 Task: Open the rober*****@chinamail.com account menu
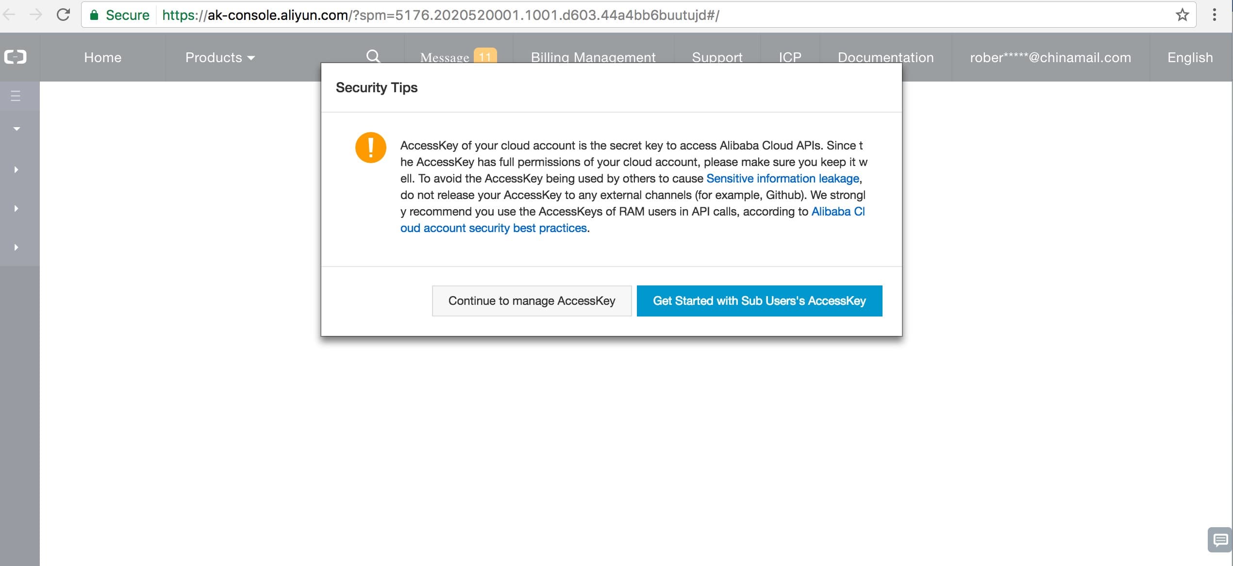[1050, 57]
